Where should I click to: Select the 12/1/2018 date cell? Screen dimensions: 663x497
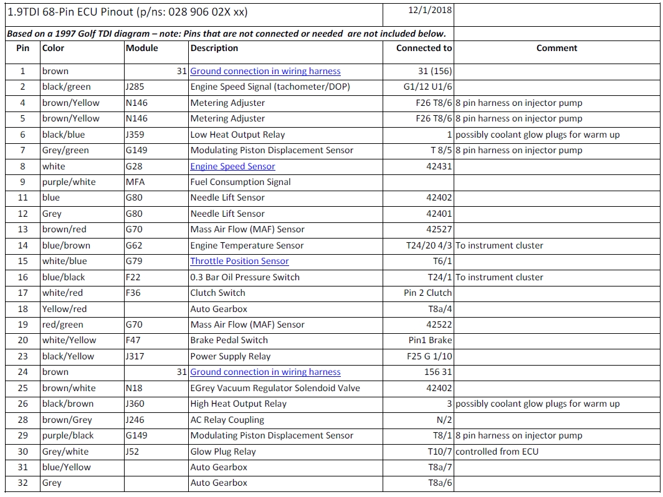430,11
